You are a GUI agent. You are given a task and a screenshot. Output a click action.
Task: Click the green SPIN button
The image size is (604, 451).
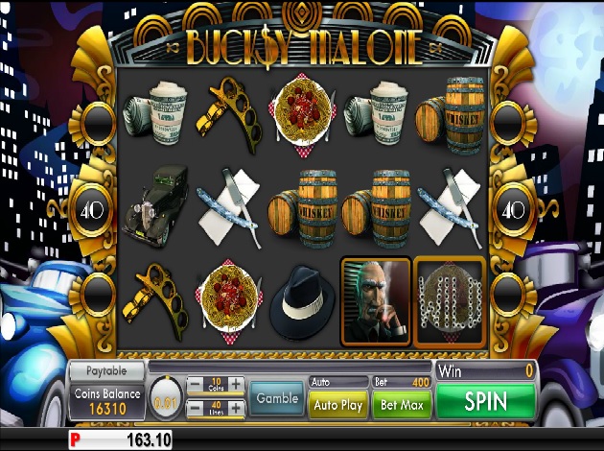[x=485, y=401]
